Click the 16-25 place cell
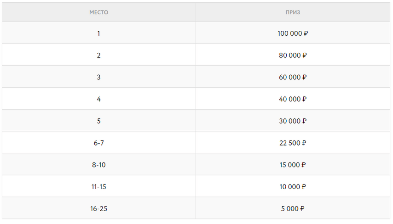The image size is (393, 224). click(99, 208)
